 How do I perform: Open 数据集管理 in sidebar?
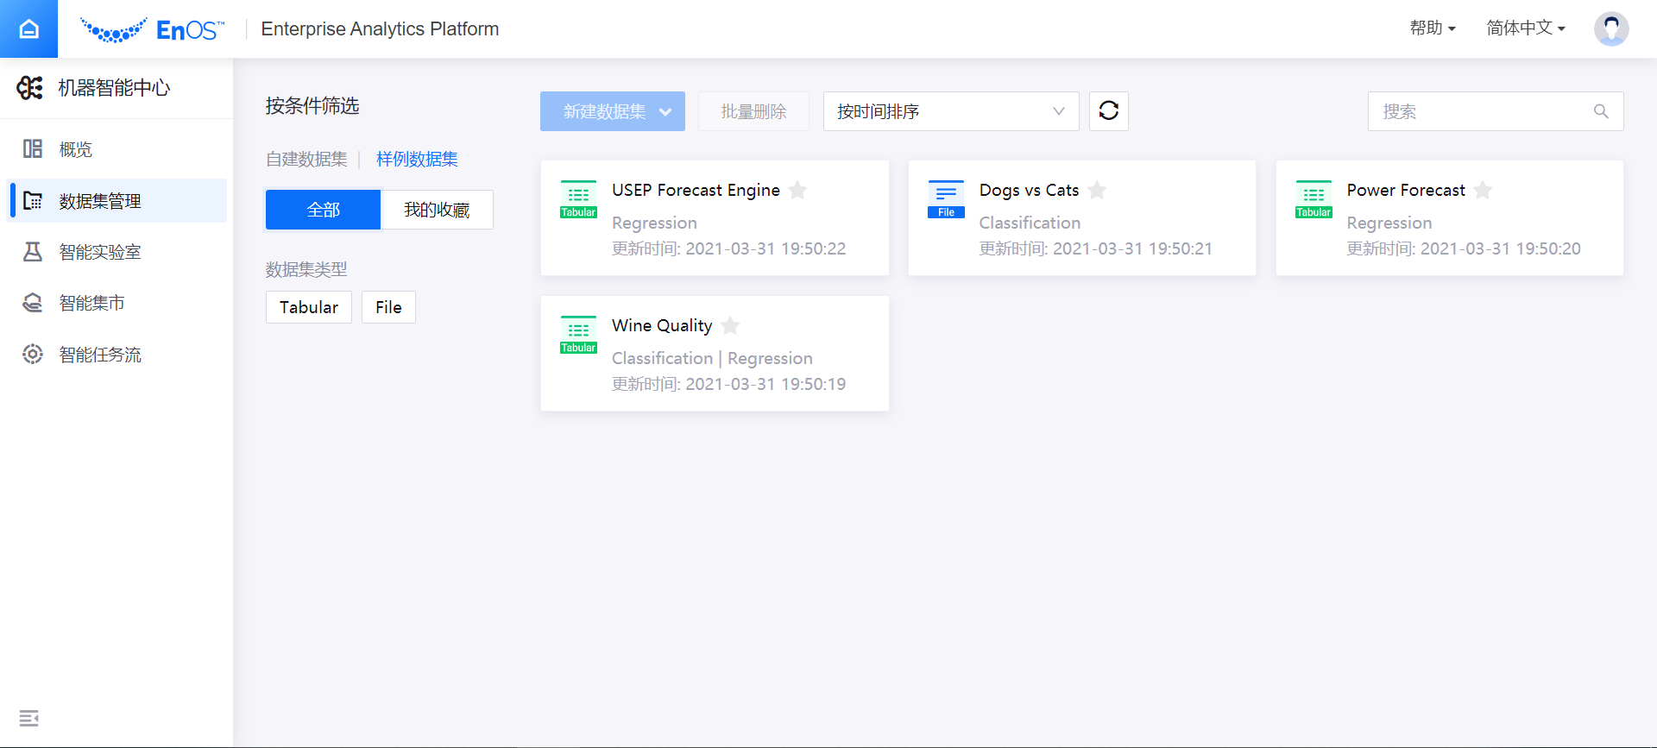[x=117, y=201]
